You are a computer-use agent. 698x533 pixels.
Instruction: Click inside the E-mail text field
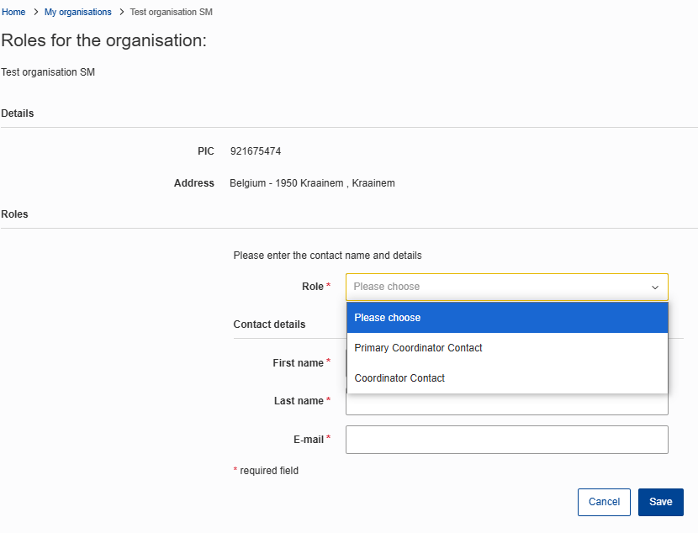click(x=506, y=440)
